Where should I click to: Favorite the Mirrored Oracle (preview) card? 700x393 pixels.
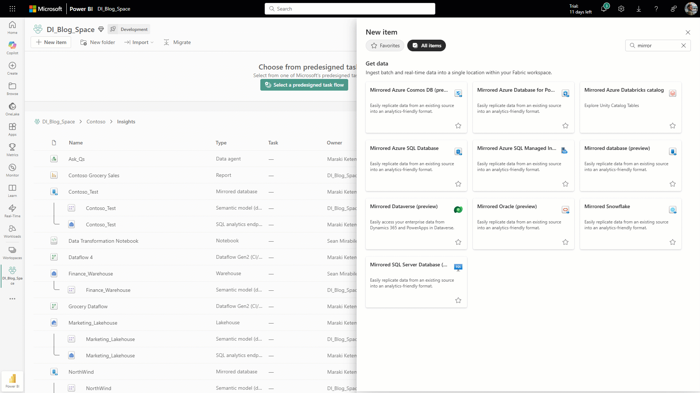click(565, 242)
